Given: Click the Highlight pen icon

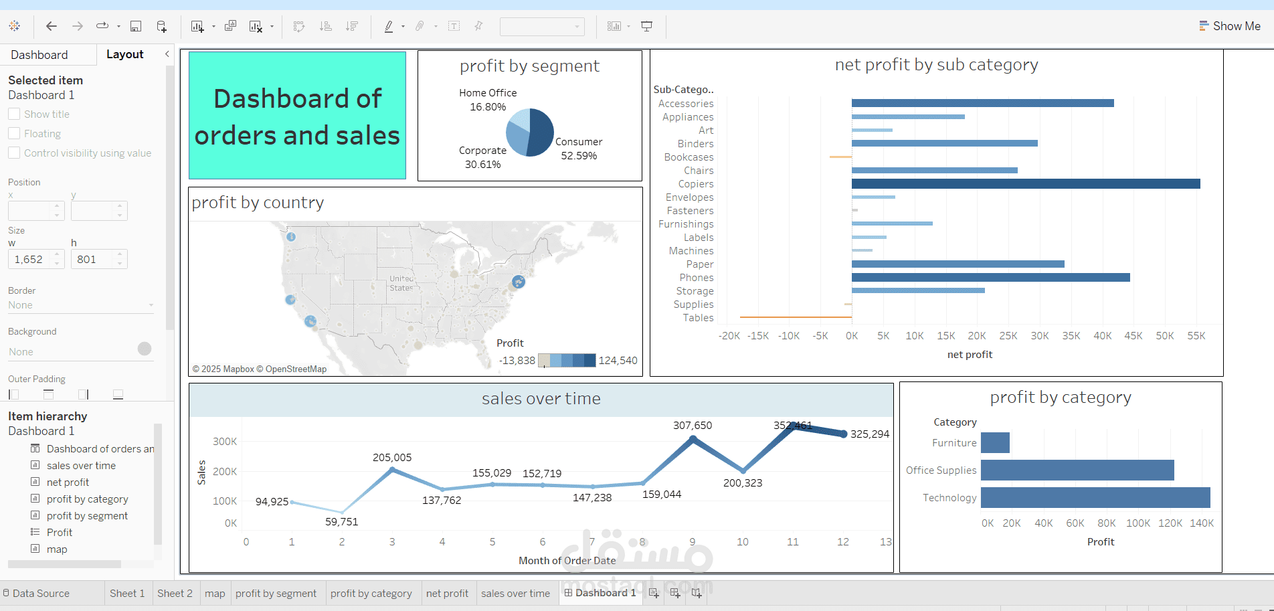Looking at the screenshot, I should pyautogui.click(x=389, y=26).
